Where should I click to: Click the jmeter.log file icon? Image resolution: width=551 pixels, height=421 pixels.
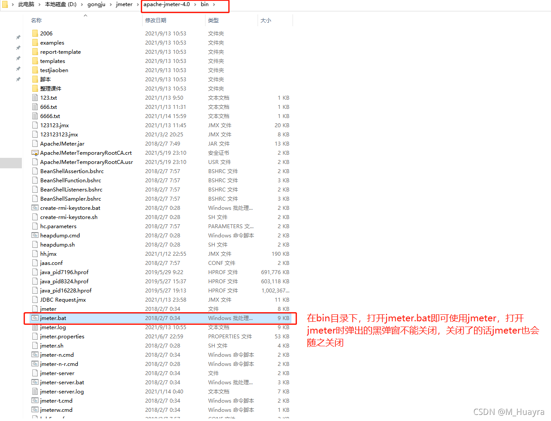click(x=35, y=327)
